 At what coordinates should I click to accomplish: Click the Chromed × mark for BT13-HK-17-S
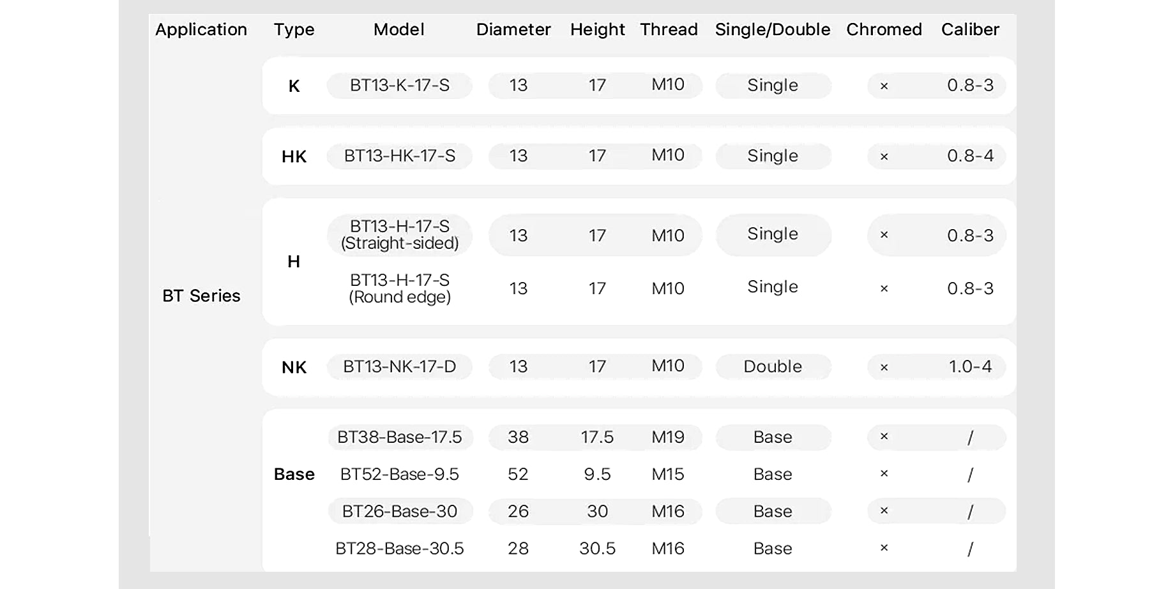point(884,156)
